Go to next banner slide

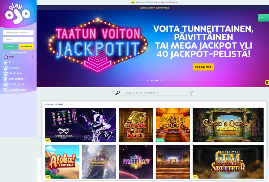161,81
